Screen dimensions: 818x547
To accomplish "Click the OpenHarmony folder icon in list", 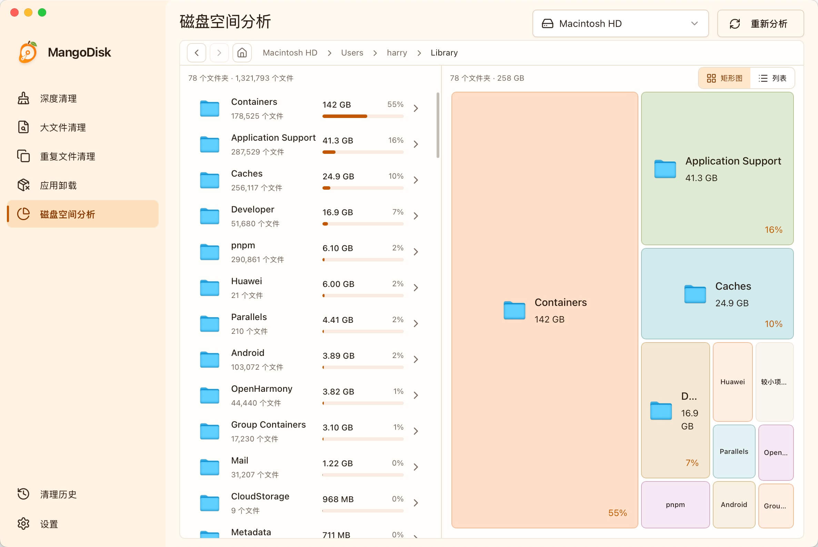I will pyautogui.click(x=209, y=396).
